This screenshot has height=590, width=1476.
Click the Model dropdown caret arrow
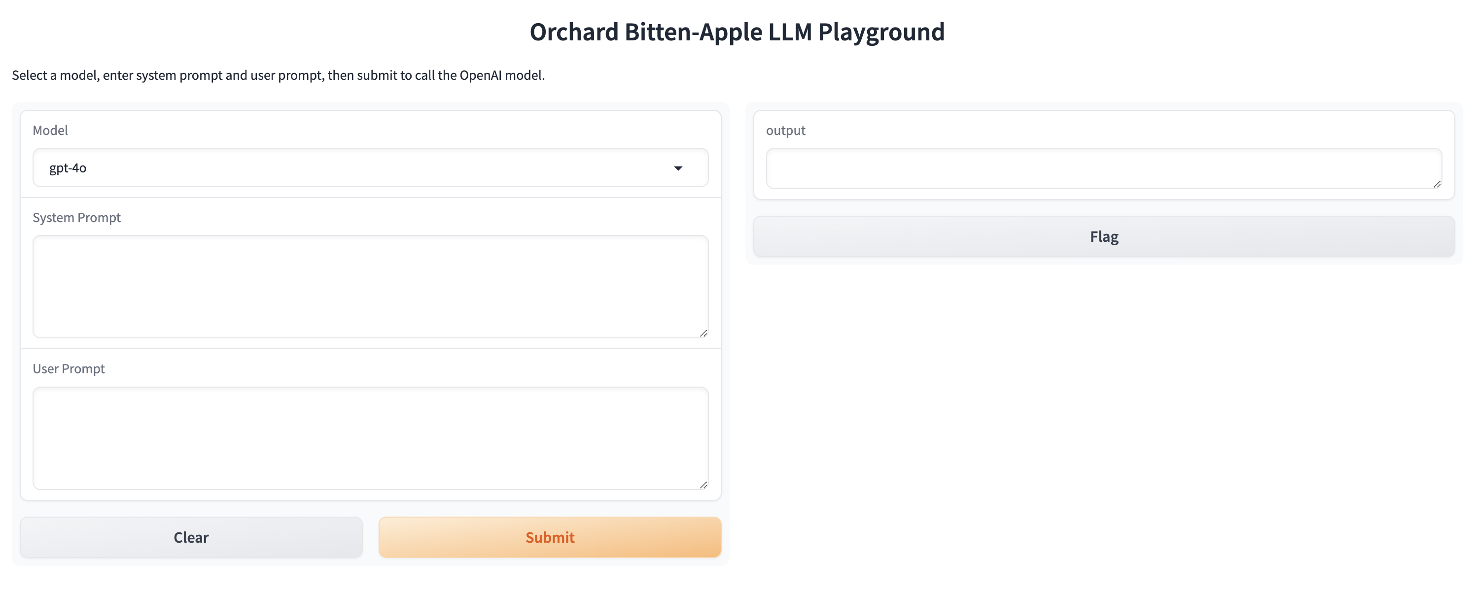click(x=678, y=168)
